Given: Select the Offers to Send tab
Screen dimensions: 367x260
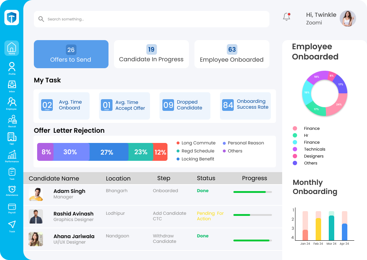Looking at the screenshot, I should pyautogui.click(x=71, y=54).
